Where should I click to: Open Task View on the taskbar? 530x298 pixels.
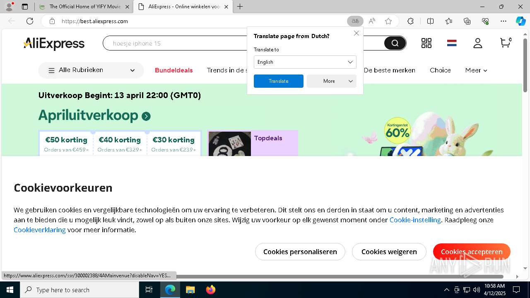(x=149, y=290)
